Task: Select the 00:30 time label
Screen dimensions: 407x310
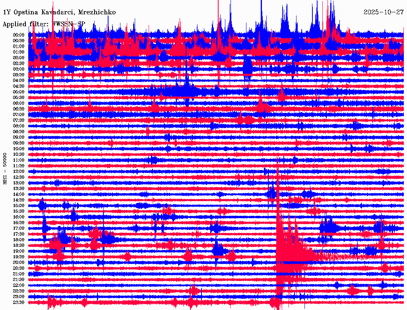Action: point(19,41)
